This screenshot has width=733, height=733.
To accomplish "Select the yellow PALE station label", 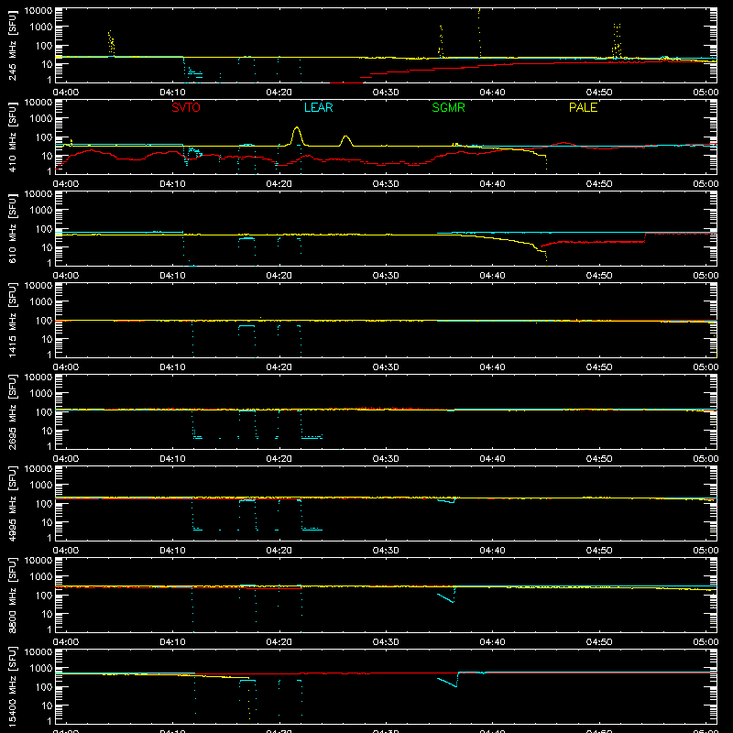I will (x=583, y=107).
